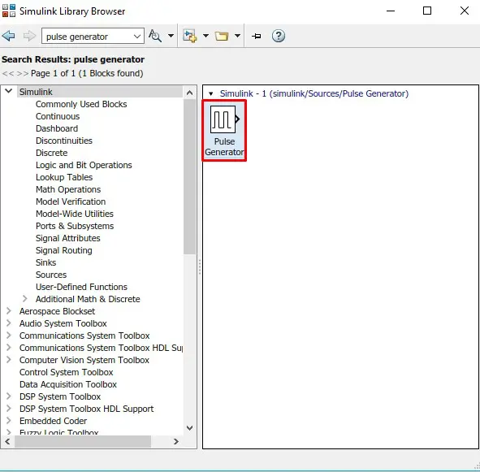480x472 pixels.
Task: Expand Additional Math & Discrete node
Action: [x=25, y=299]
